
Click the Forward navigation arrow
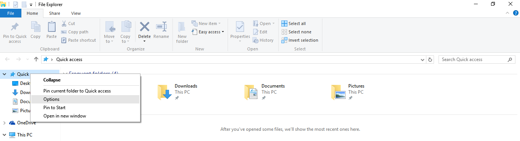[x=18, y=60]
